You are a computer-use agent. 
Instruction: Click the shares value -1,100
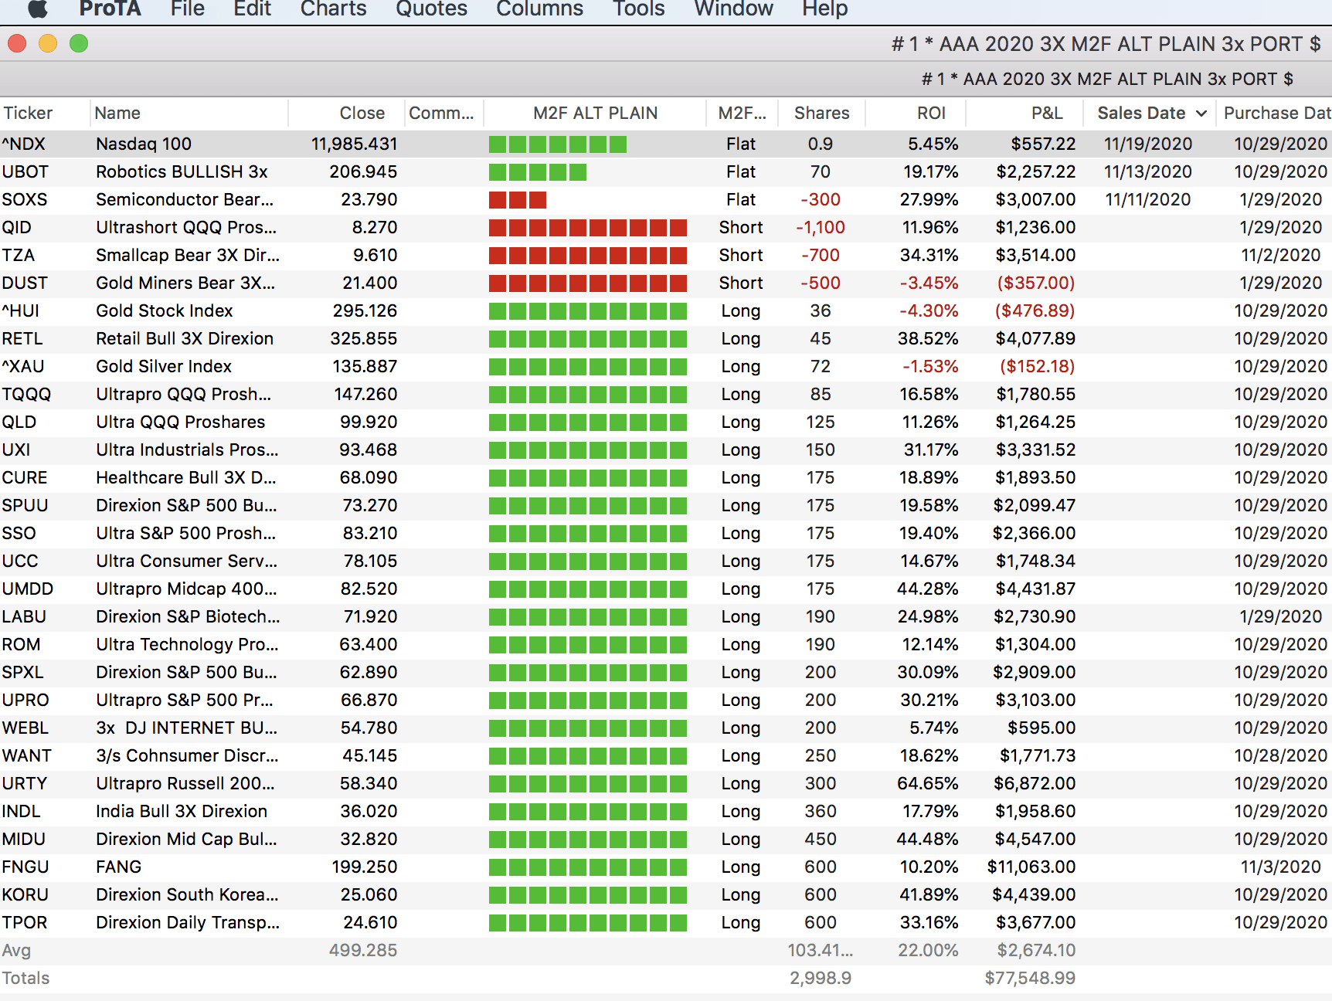pos(820,228)
